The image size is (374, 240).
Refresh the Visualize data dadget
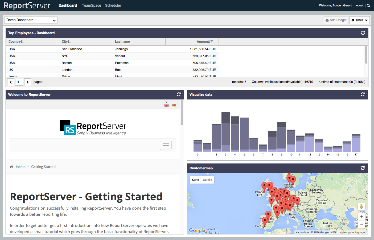pos(363,94)
